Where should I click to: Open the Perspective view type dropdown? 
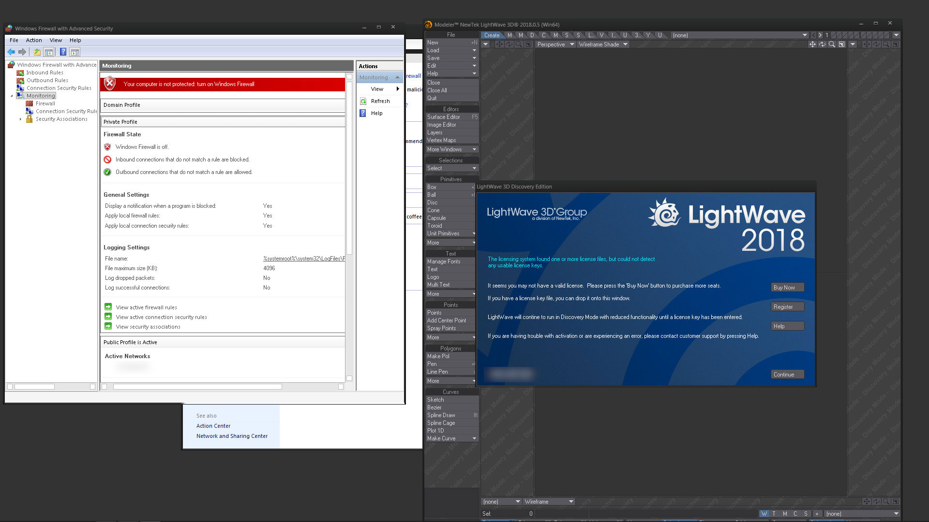pos(555,44)
